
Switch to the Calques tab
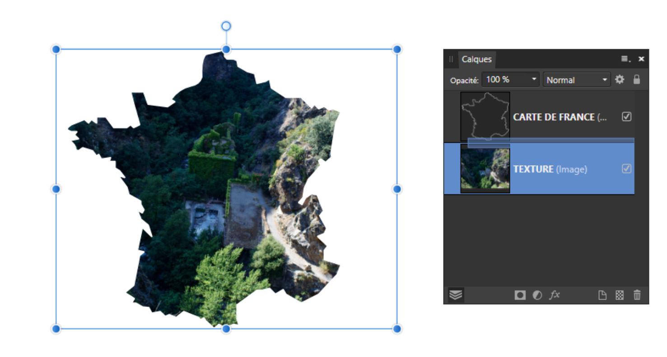coord(476,59)
